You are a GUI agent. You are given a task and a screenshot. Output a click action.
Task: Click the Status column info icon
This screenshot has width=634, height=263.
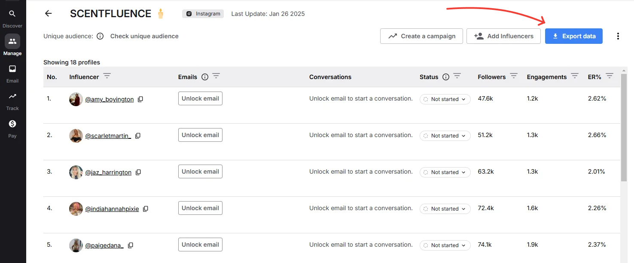click(x=446, y=77)
